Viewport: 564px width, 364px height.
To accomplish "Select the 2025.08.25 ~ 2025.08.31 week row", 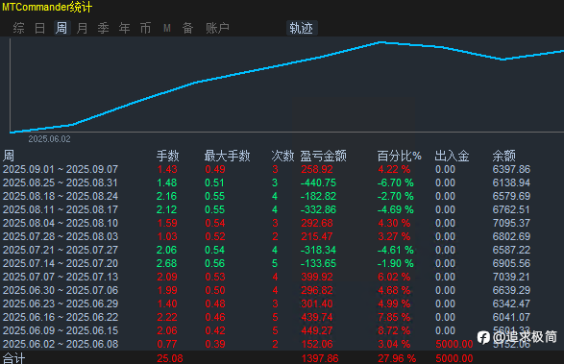I will point(282,182).
